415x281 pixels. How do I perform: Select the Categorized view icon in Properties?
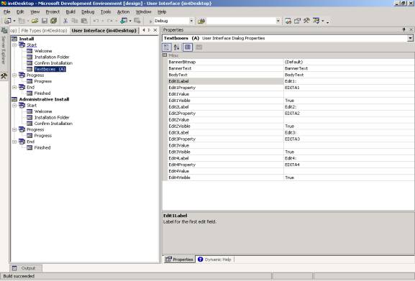(167, 47)
